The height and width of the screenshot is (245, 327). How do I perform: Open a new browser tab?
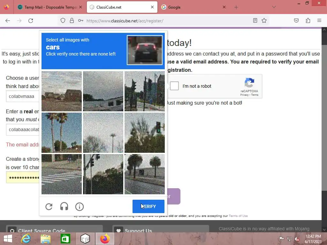(236, 7)
